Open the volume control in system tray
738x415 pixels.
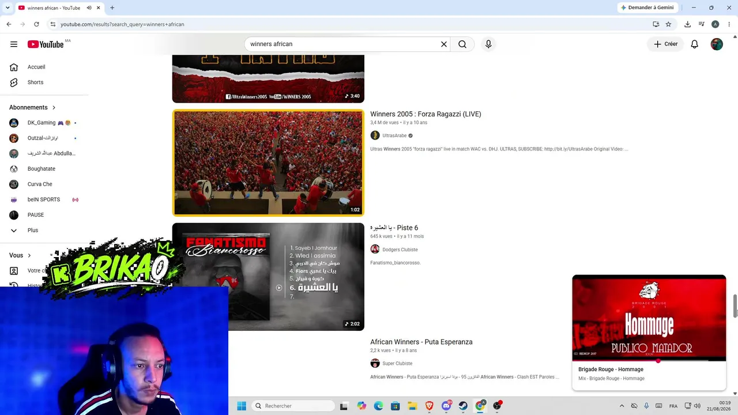697,406
